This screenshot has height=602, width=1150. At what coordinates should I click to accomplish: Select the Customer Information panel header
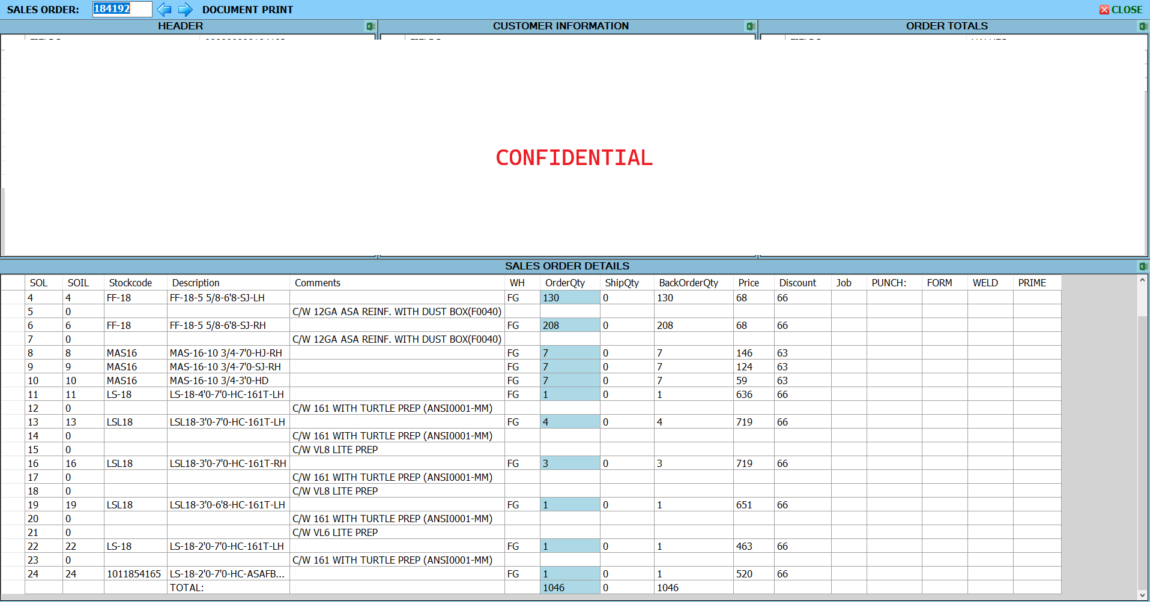tap(561, 26)
